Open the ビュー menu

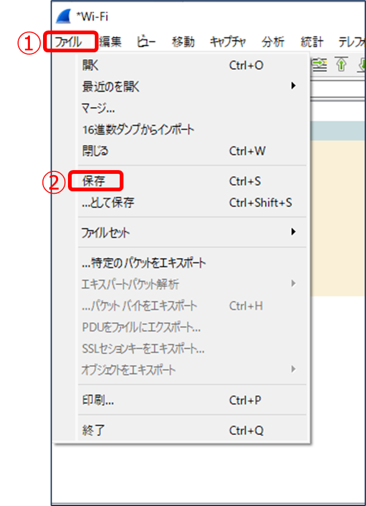[146, 42]
